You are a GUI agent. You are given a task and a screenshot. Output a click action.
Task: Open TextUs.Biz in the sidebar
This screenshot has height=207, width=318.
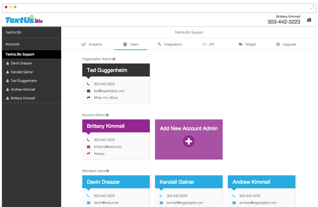31,32
